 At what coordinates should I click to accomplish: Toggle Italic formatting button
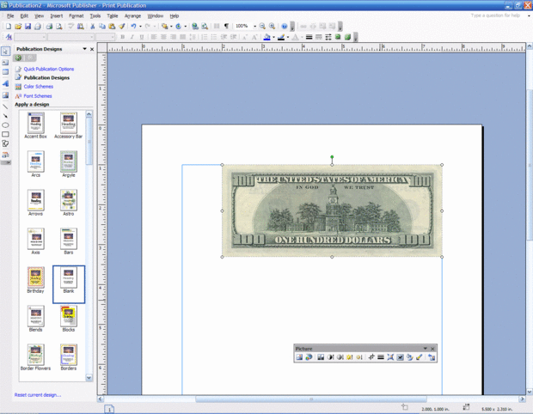pos(132,37)
